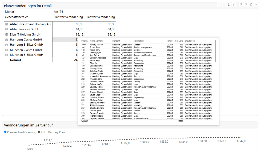The image size is (263, 150).
Task: Select Alster Investment Holding AG row label
Action: (30, 24)
